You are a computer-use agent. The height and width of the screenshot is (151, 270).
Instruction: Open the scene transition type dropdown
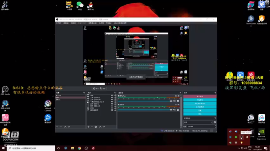pos(198,122)
